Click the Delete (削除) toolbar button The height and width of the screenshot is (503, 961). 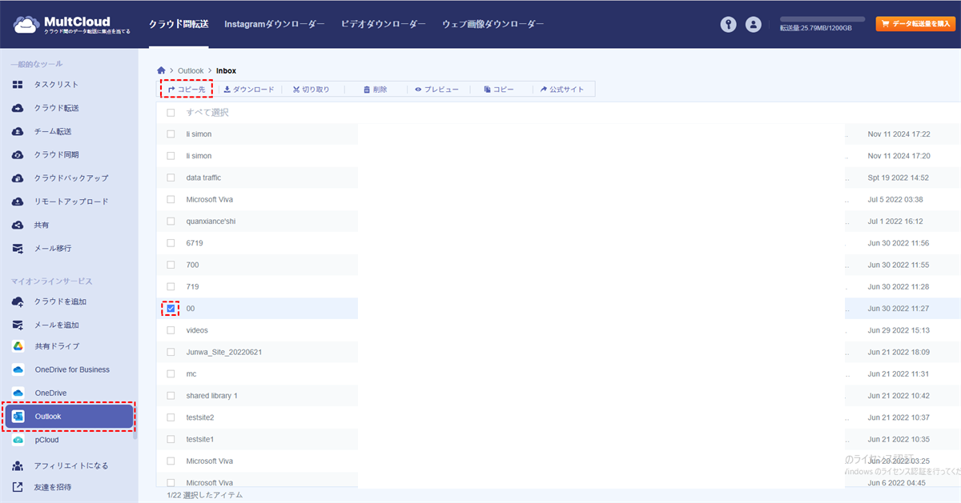(x=375, y=90)
